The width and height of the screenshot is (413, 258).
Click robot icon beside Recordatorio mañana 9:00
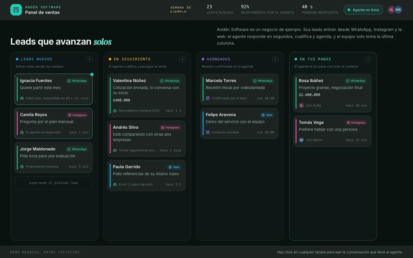[x=115, y=111]
